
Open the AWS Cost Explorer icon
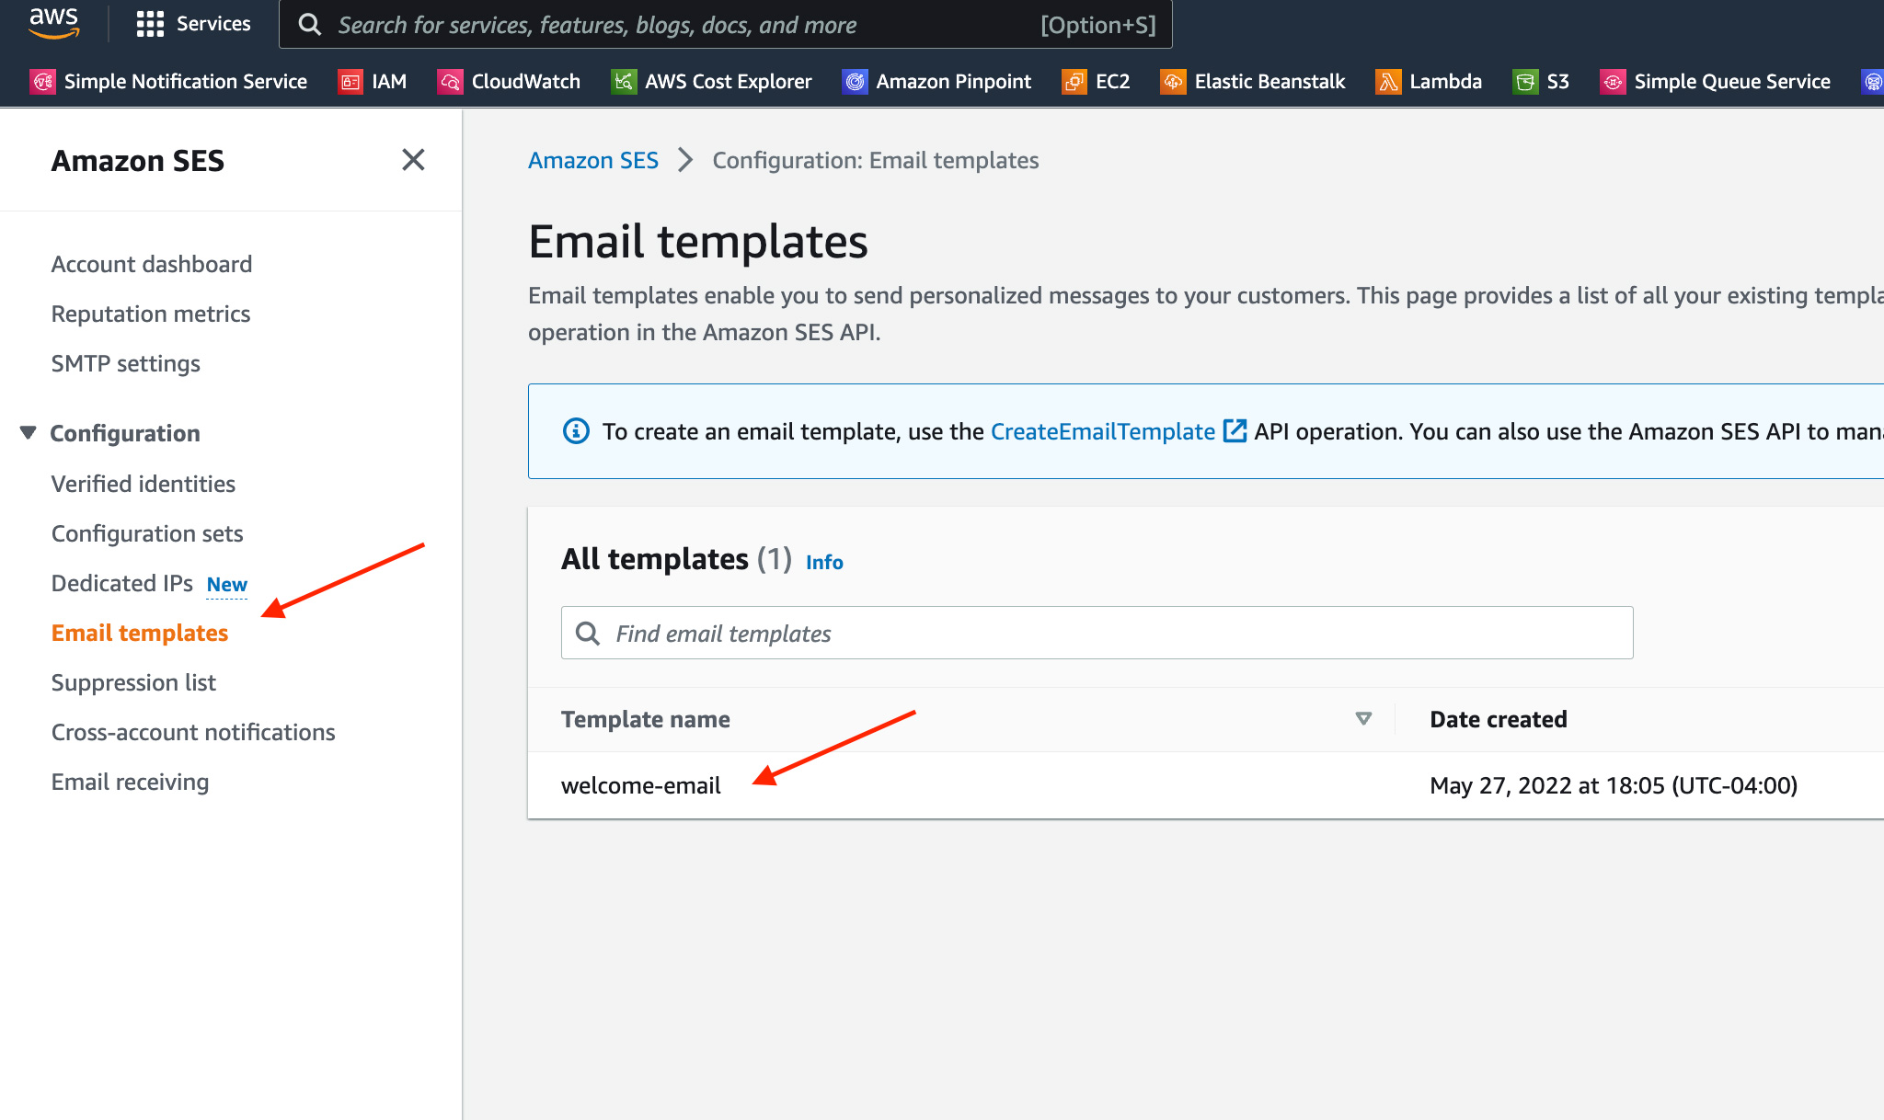pos(624,82)
